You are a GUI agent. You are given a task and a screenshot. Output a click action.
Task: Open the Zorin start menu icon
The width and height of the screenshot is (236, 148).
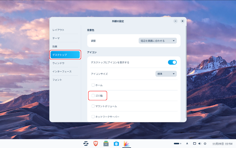click(86, 144)
